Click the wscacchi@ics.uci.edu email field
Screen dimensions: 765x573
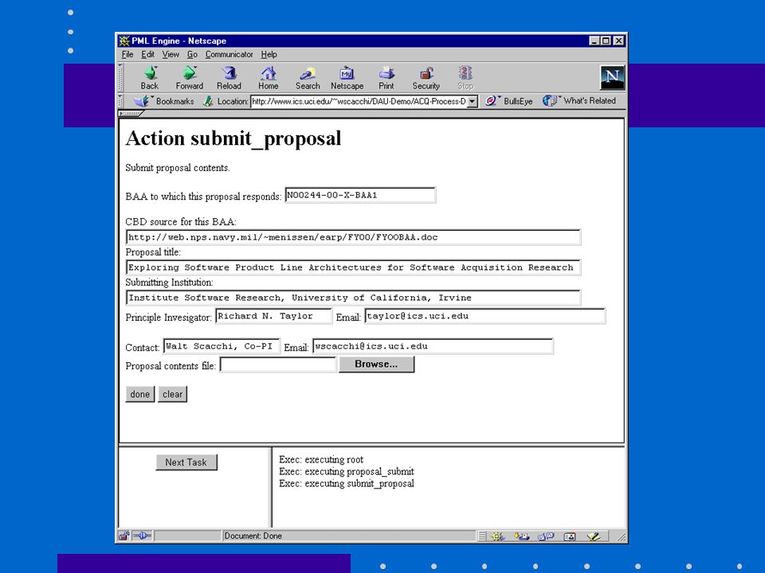click(x=433, y=346)
